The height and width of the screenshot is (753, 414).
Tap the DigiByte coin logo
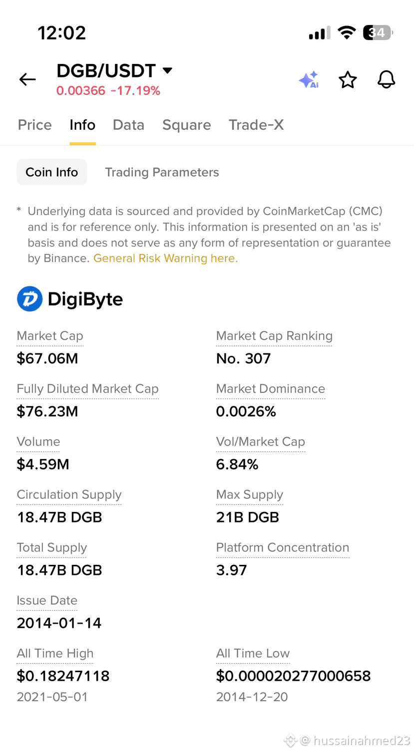30,299
